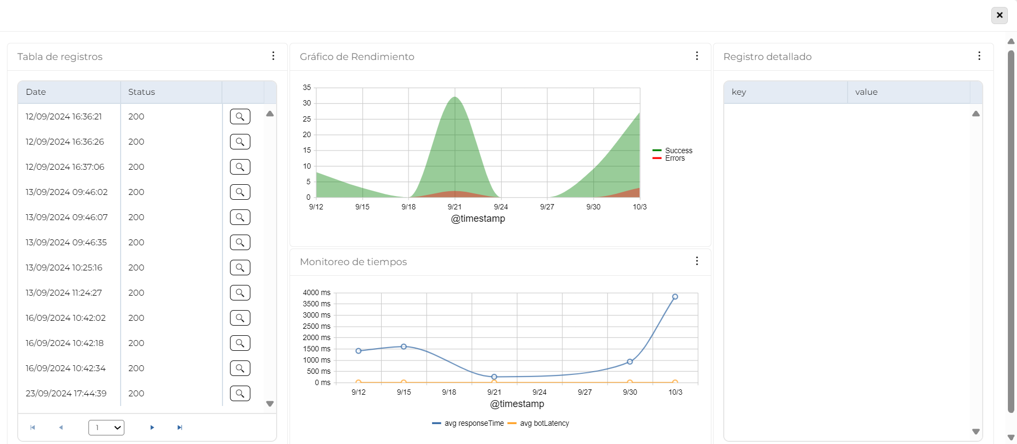Click the 10/3 responseTime data point

(675, 297)
